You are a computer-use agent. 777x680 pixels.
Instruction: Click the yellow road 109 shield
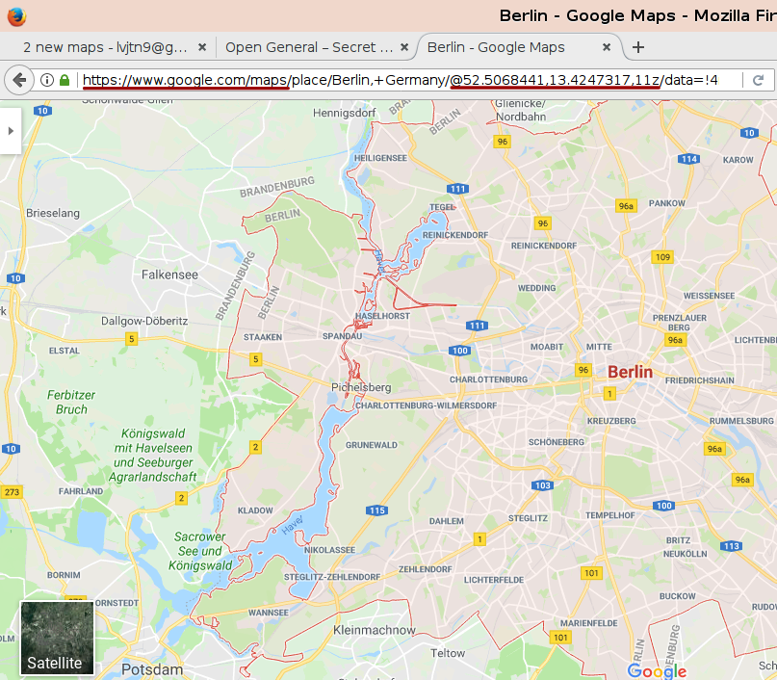(x=662, y=257)
